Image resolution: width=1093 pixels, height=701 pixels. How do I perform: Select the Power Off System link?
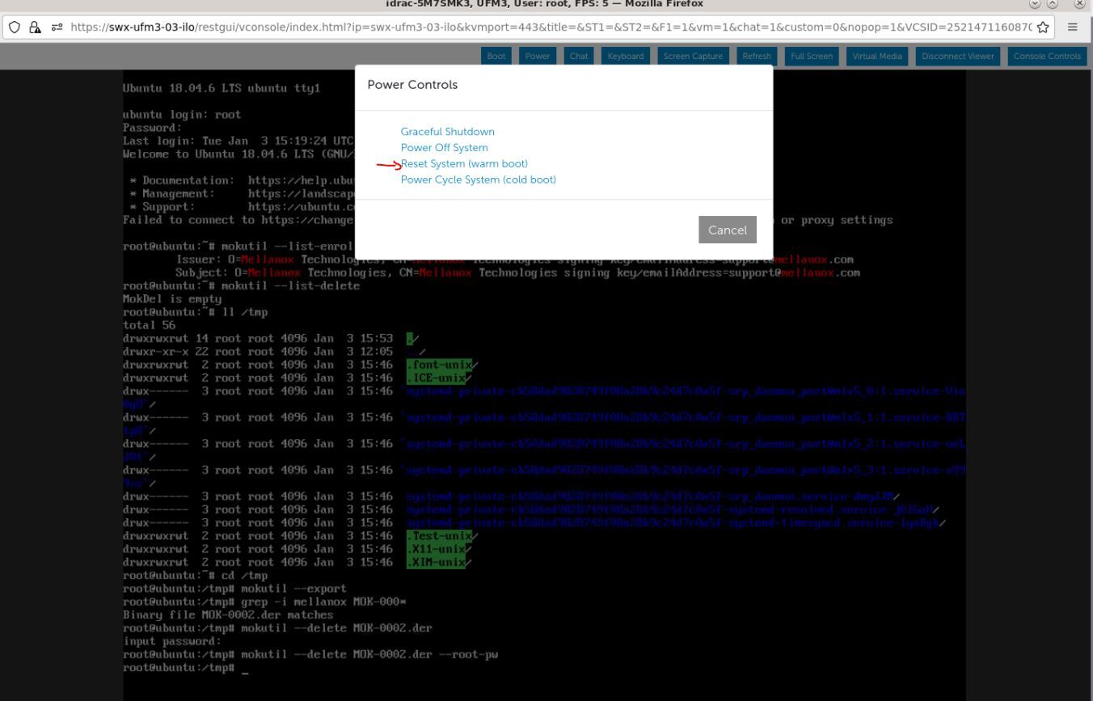pos(445,147)
